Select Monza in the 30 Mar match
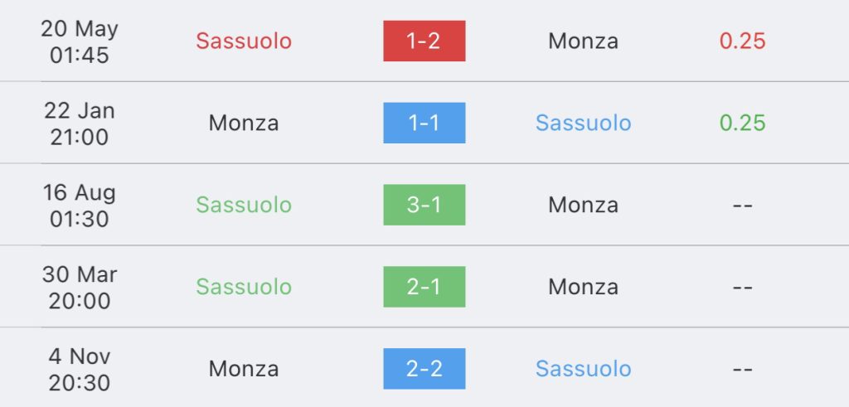The width and height of the screenshot is (849, 407). 583,287
